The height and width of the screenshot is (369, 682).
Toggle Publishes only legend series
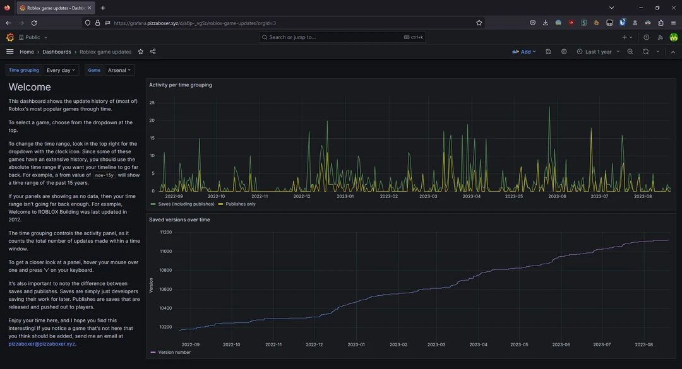pyautogui.click(x=237, y=204)
